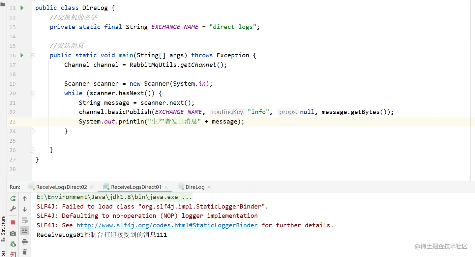Move down the stack with down arrow
This screenshot has width=475, height=257.
25,209
